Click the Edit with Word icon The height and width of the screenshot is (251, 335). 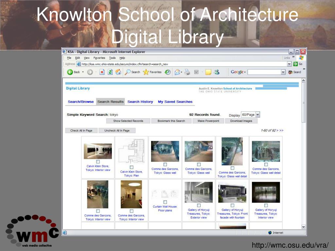click(196, 72)
